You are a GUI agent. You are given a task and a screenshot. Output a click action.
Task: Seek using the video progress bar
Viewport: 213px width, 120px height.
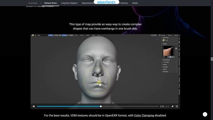click(x=98, y=106)
